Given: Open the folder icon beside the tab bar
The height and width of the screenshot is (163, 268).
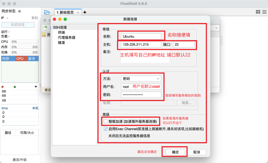Looking at the screenshot, I should tap(47, 12).
